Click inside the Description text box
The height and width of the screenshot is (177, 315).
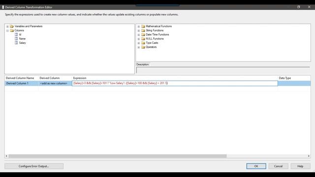coord(223,70)
